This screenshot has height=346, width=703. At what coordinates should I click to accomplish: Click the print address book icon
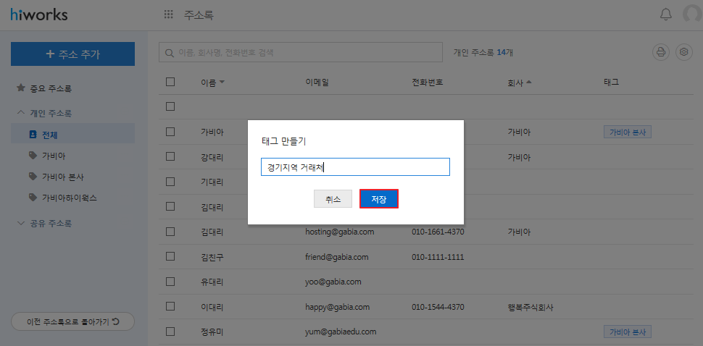(x=660, y=52)
